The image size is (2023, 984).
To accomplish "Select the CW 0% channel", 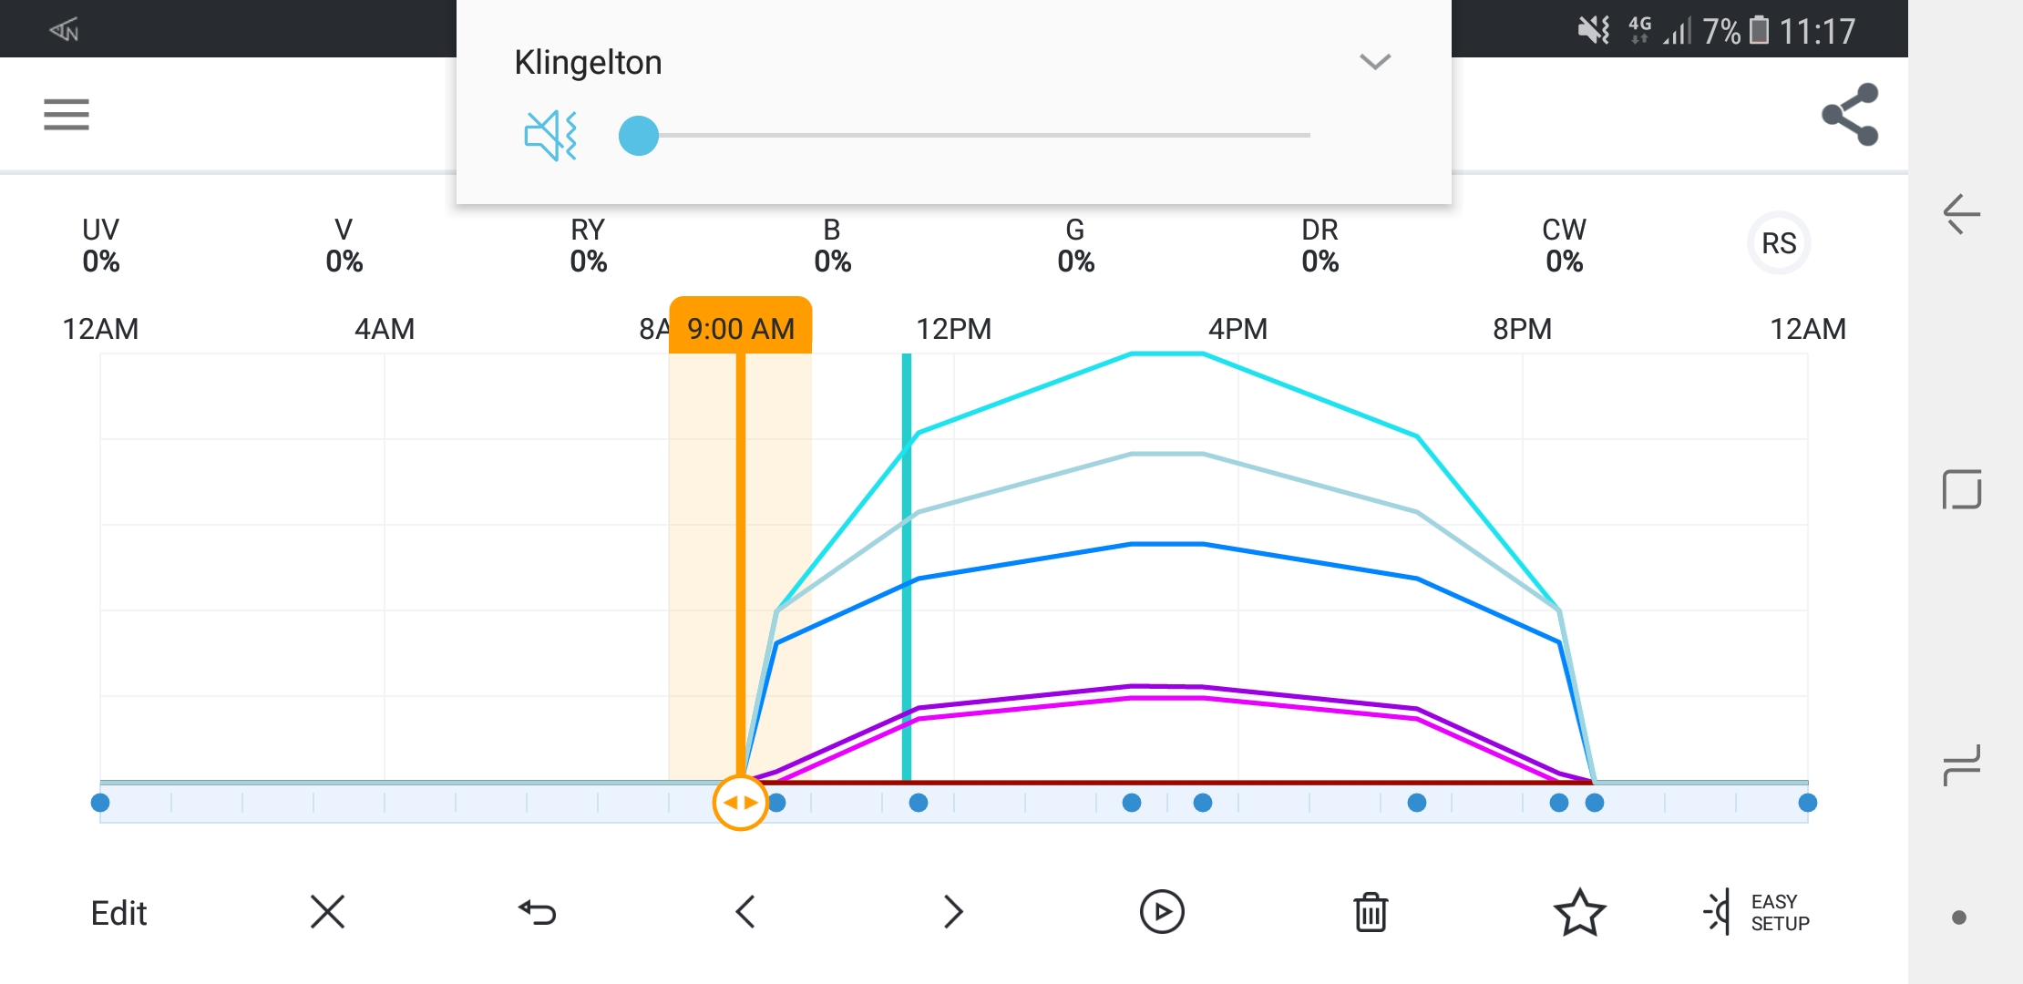I will coord(1564,245).
